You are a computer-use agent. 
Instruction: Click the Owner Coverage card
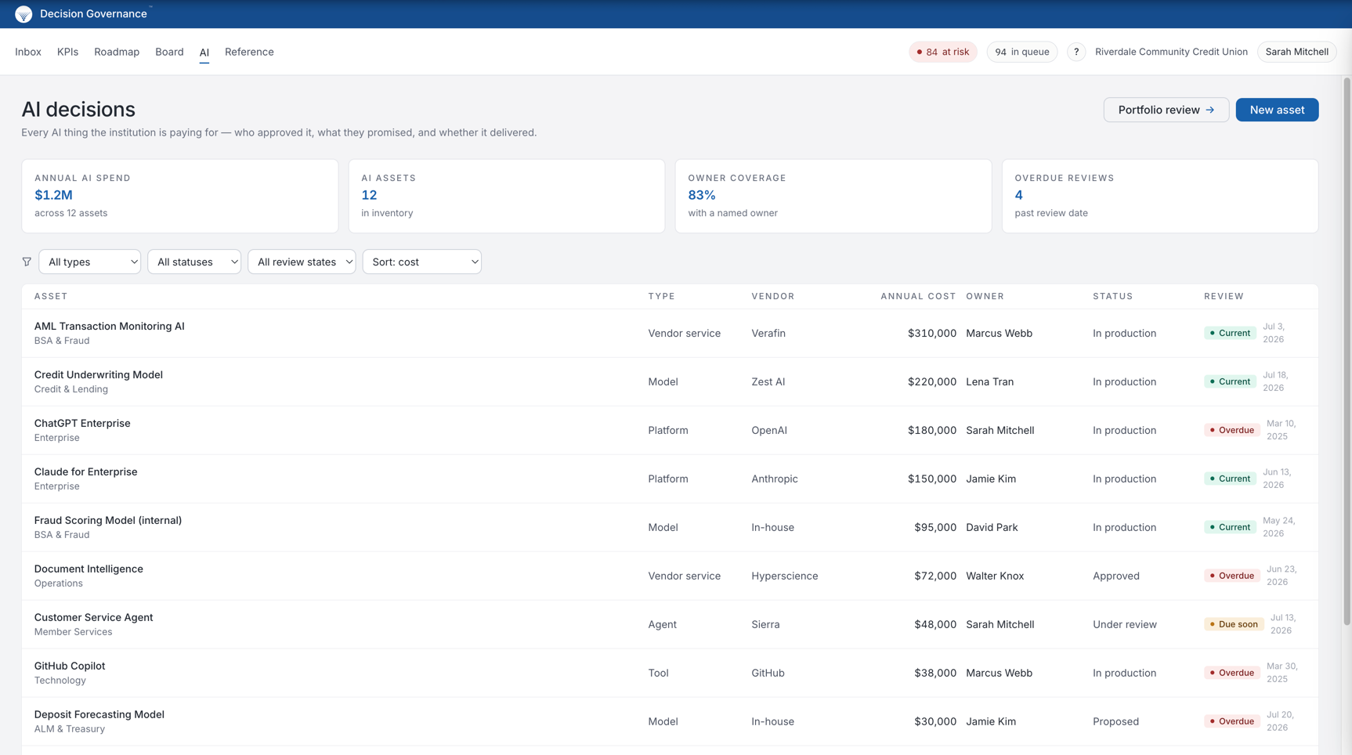click(833, 196)
